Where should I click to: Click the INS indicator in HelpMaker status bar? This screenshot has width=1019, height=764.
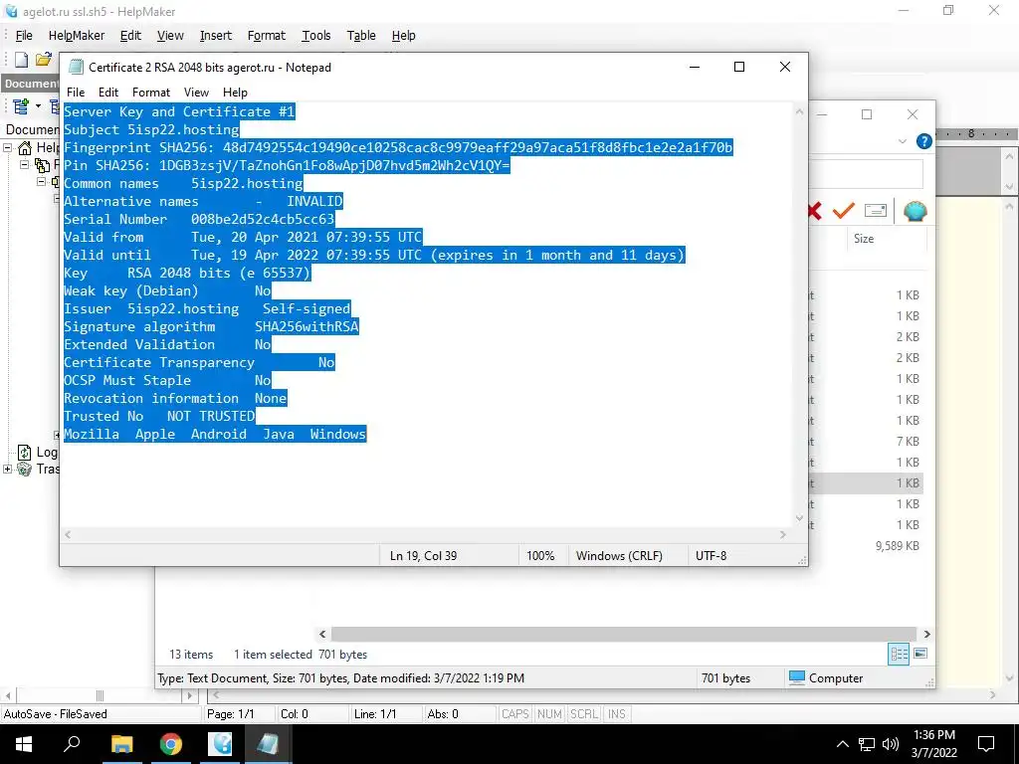tap(616, 713)
